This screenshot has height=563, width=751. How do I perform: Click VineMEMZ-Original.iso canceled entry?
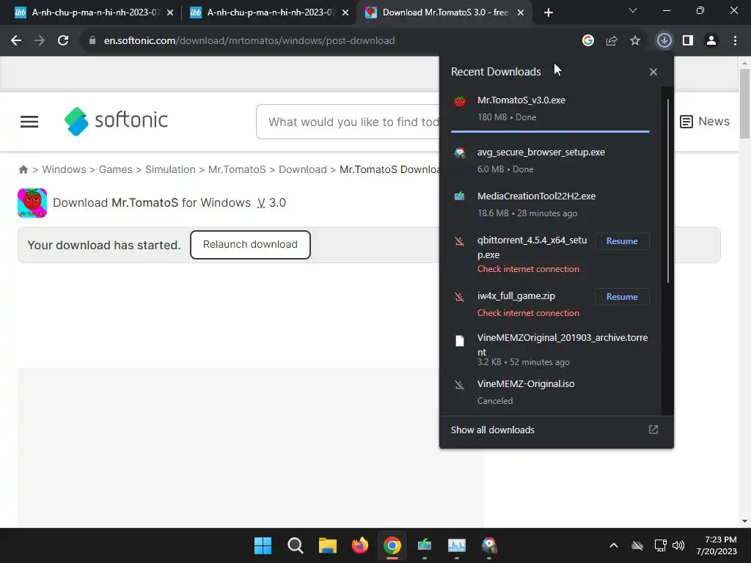(x=550, y=392)
